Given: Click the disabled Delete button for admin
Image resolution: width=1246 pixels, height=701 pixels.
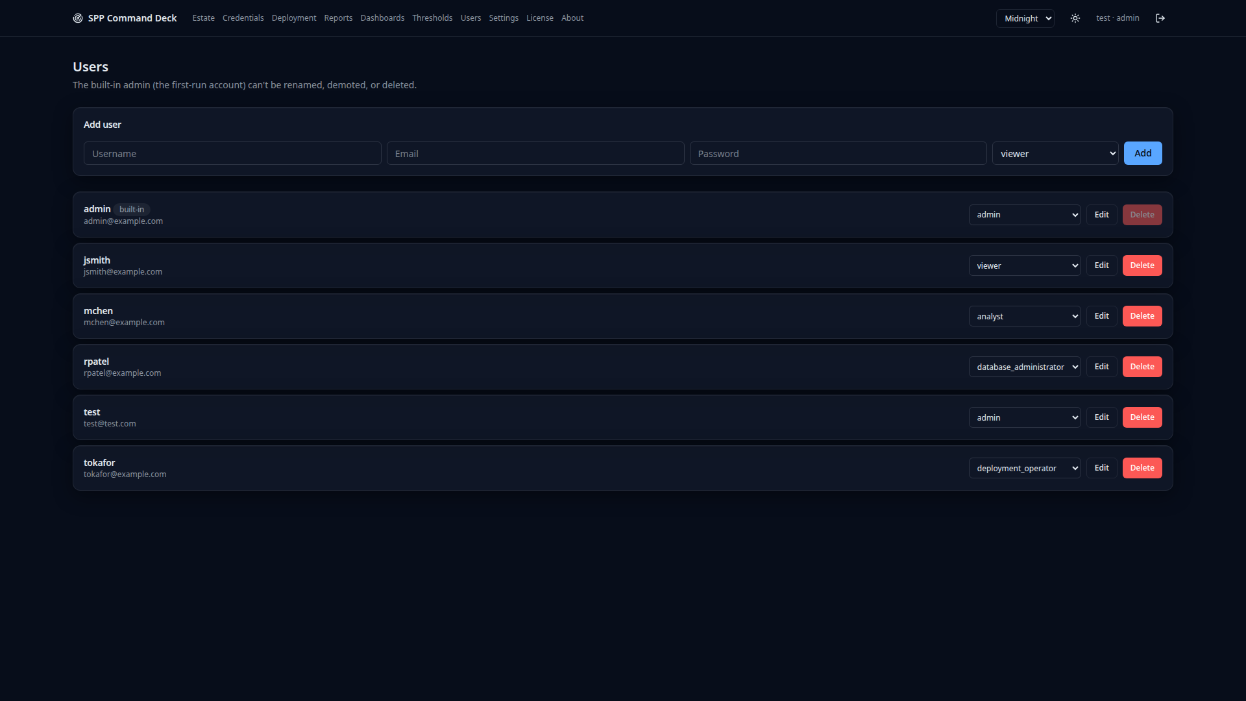Looking at the screenshot, I should 1142,215.
